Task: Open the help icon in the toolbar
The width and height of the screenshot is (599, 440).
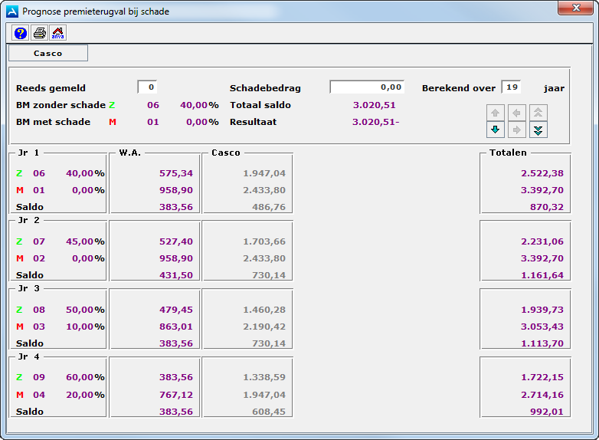Action: [21, 33]
